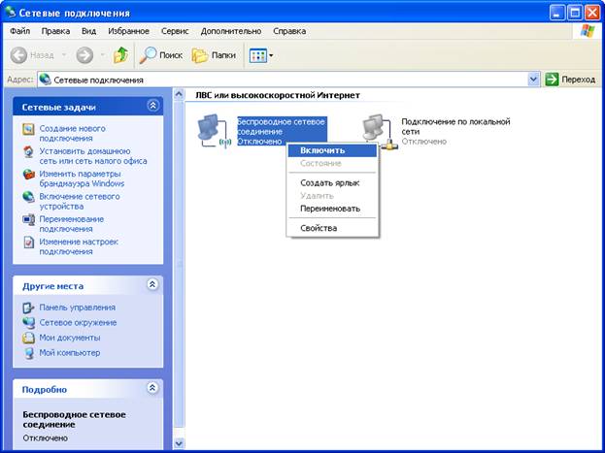Collapse the Сетевые задачи panel
The image size is (605, 453).
(153, 106)
